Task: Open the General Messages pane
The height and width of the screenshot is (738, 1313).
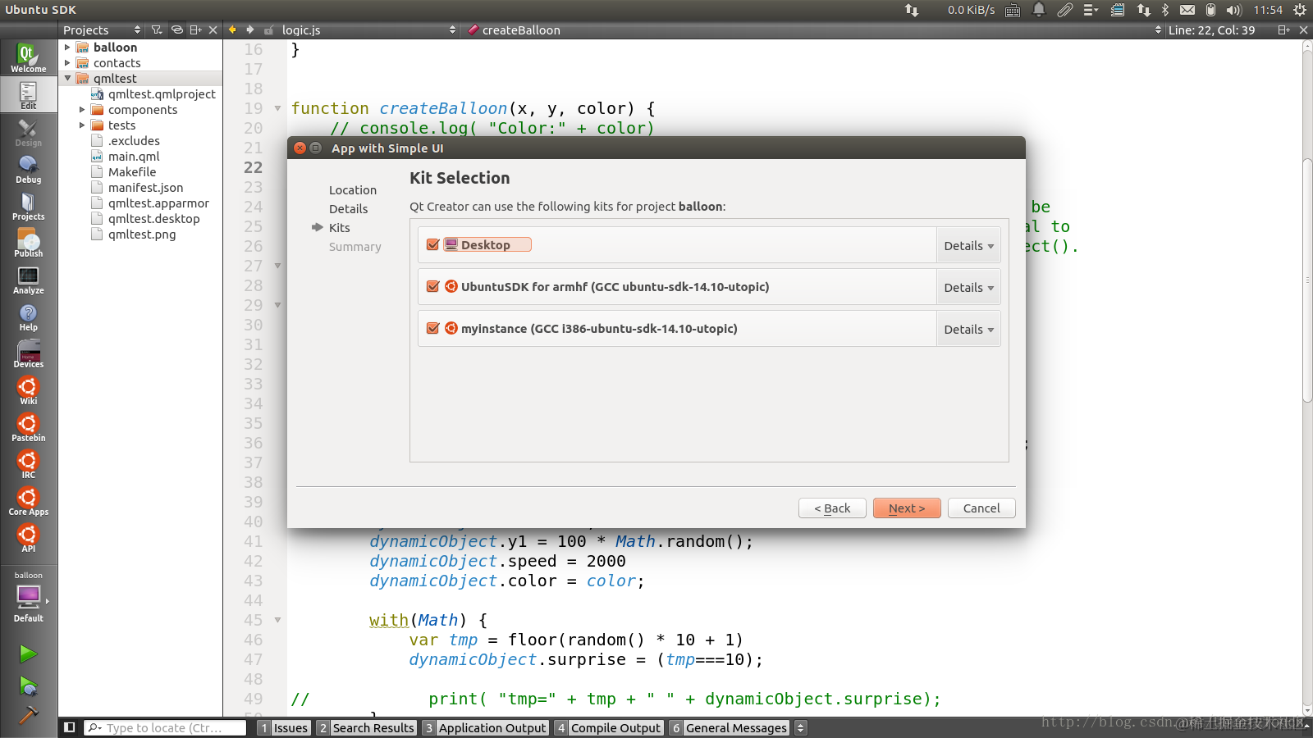Action: point(730,727)
